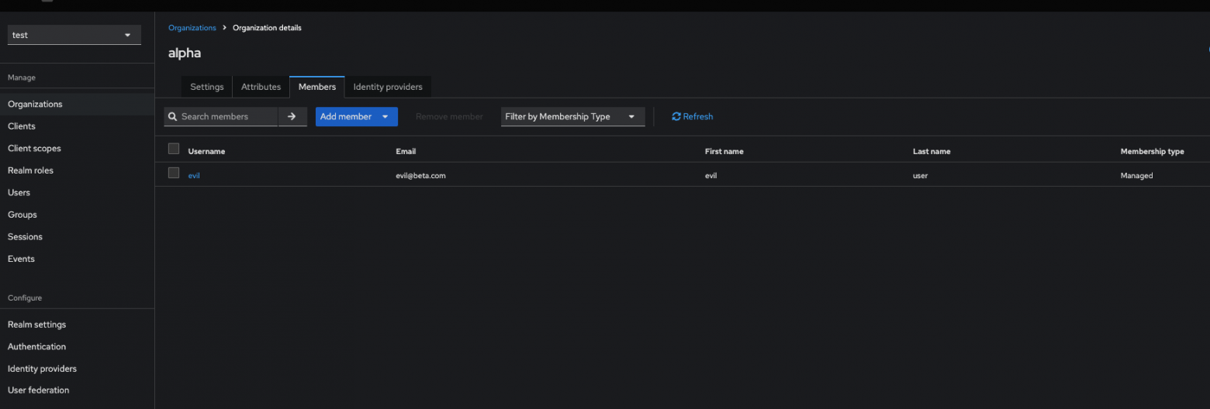The image size is (1210, 409).
Task: Open the evil username link
Action: 194,176
